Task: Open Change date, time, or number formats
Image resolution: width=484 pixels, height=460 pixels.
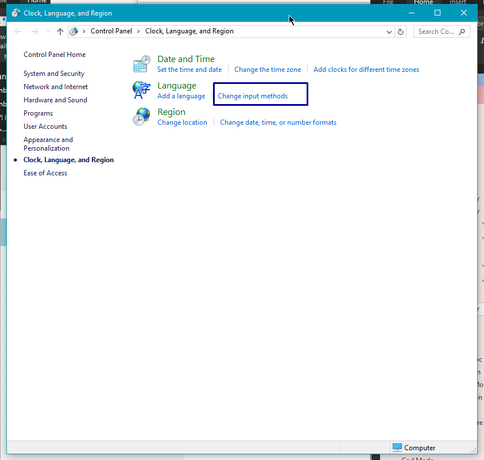Action: (x=278, y=122)
